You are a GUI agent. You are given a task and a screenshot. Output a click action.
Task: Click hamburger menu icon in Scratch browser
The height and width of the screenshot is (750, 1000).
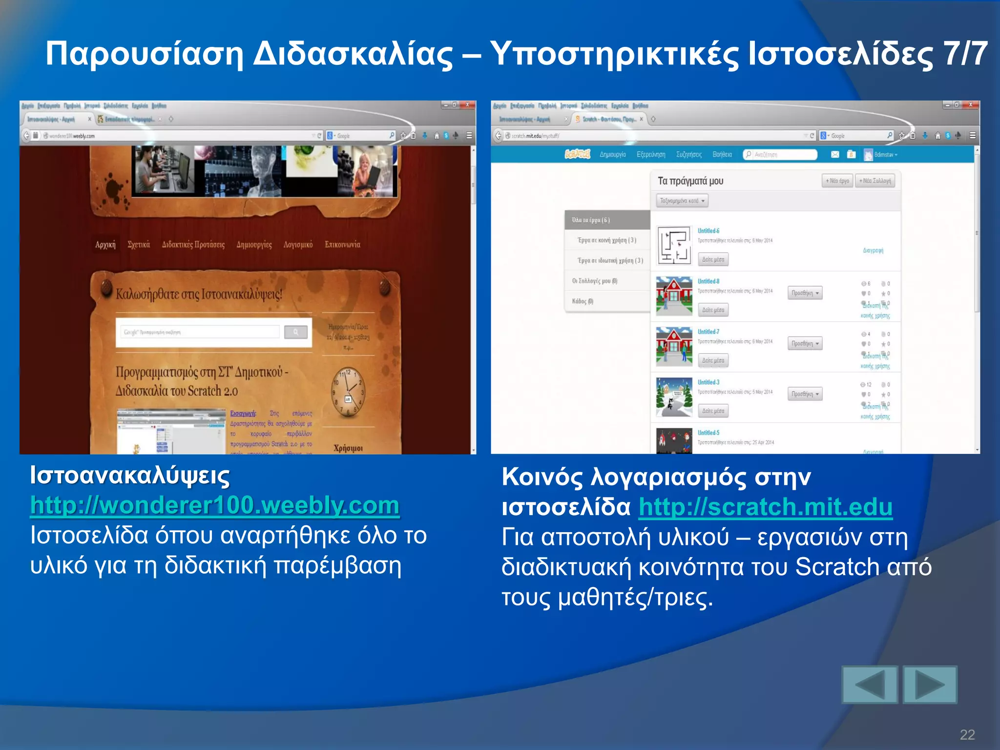pyautogui.click(x=972, y=136)
